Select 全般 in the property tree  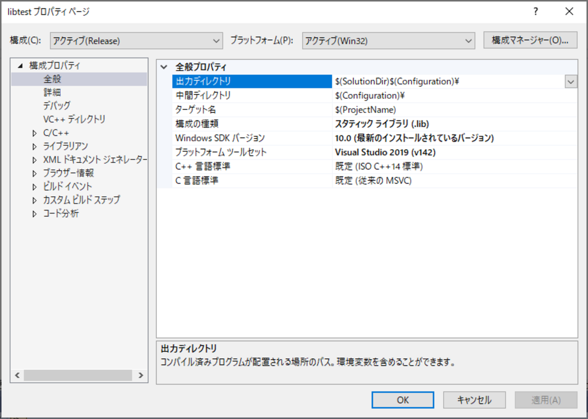click(x=52, y=79)
